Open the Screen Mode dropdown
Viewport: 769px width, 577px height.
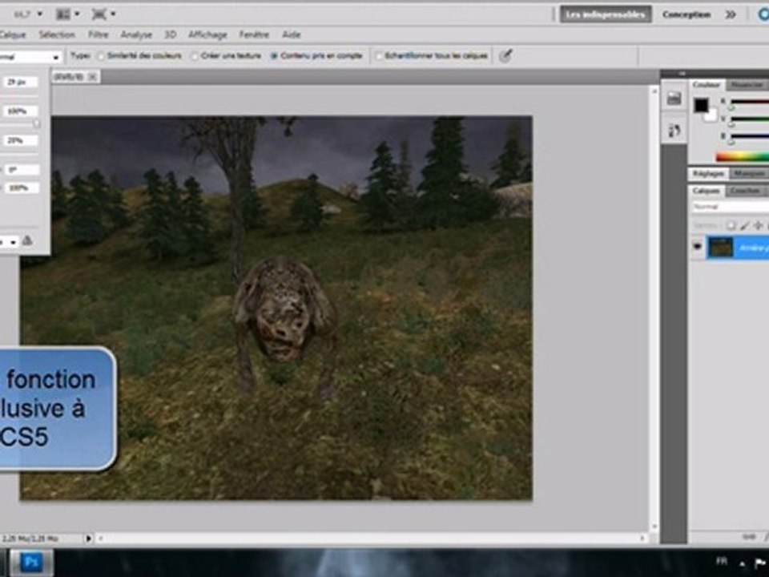pos(104,14)
